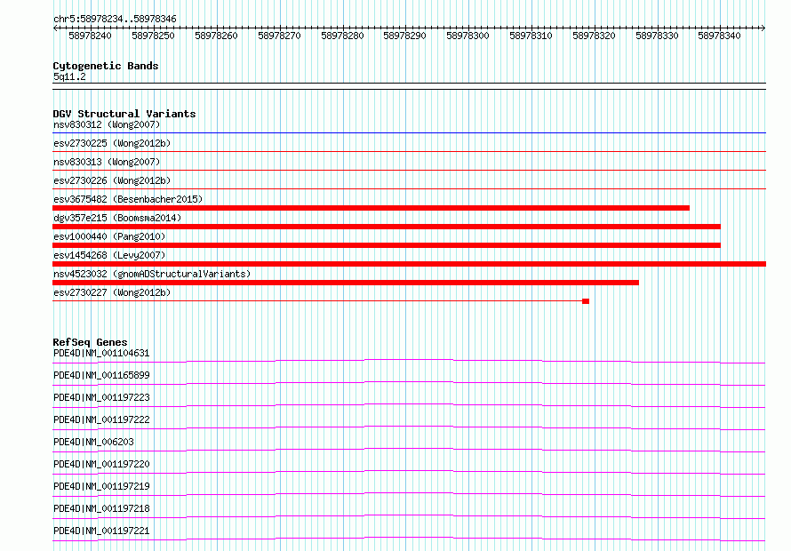
Task: Open variant esv1000440 (Pang2010)
Action: coord(109,236)
